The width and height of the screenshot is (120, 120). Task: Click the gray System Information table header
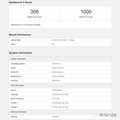pyautogui.click(x=60, y=59)
